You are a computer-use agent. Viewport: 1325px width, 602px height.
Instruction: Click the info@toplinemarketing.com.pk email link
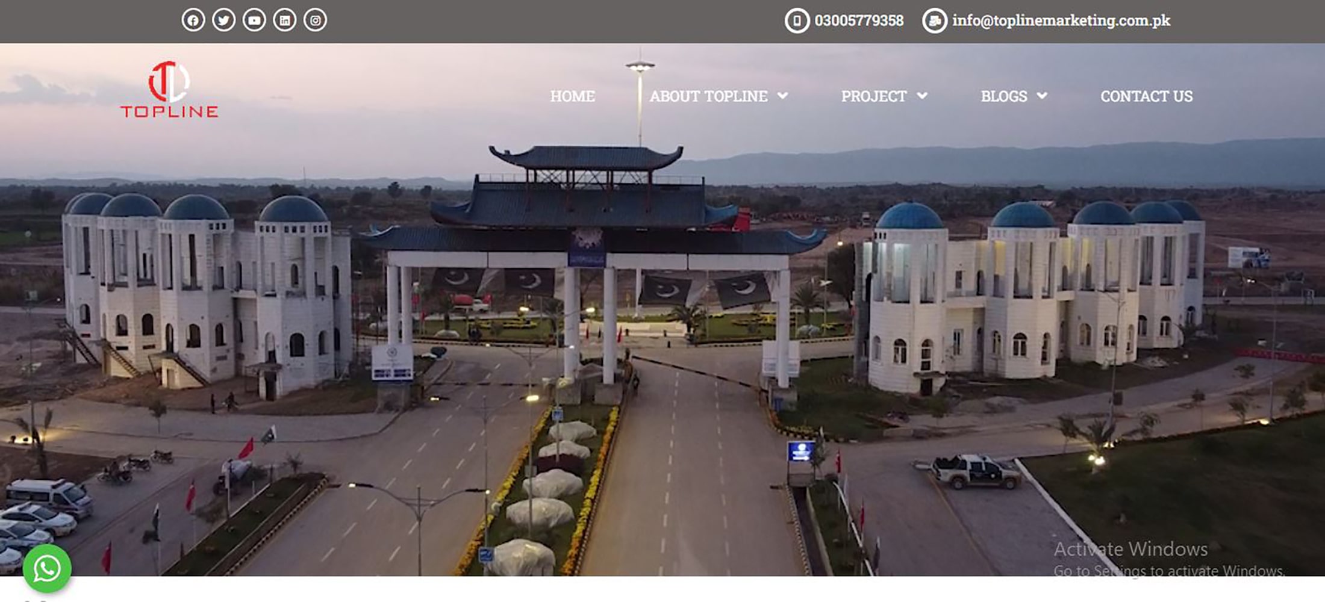pyautogui.click(x=1061, y=21)
